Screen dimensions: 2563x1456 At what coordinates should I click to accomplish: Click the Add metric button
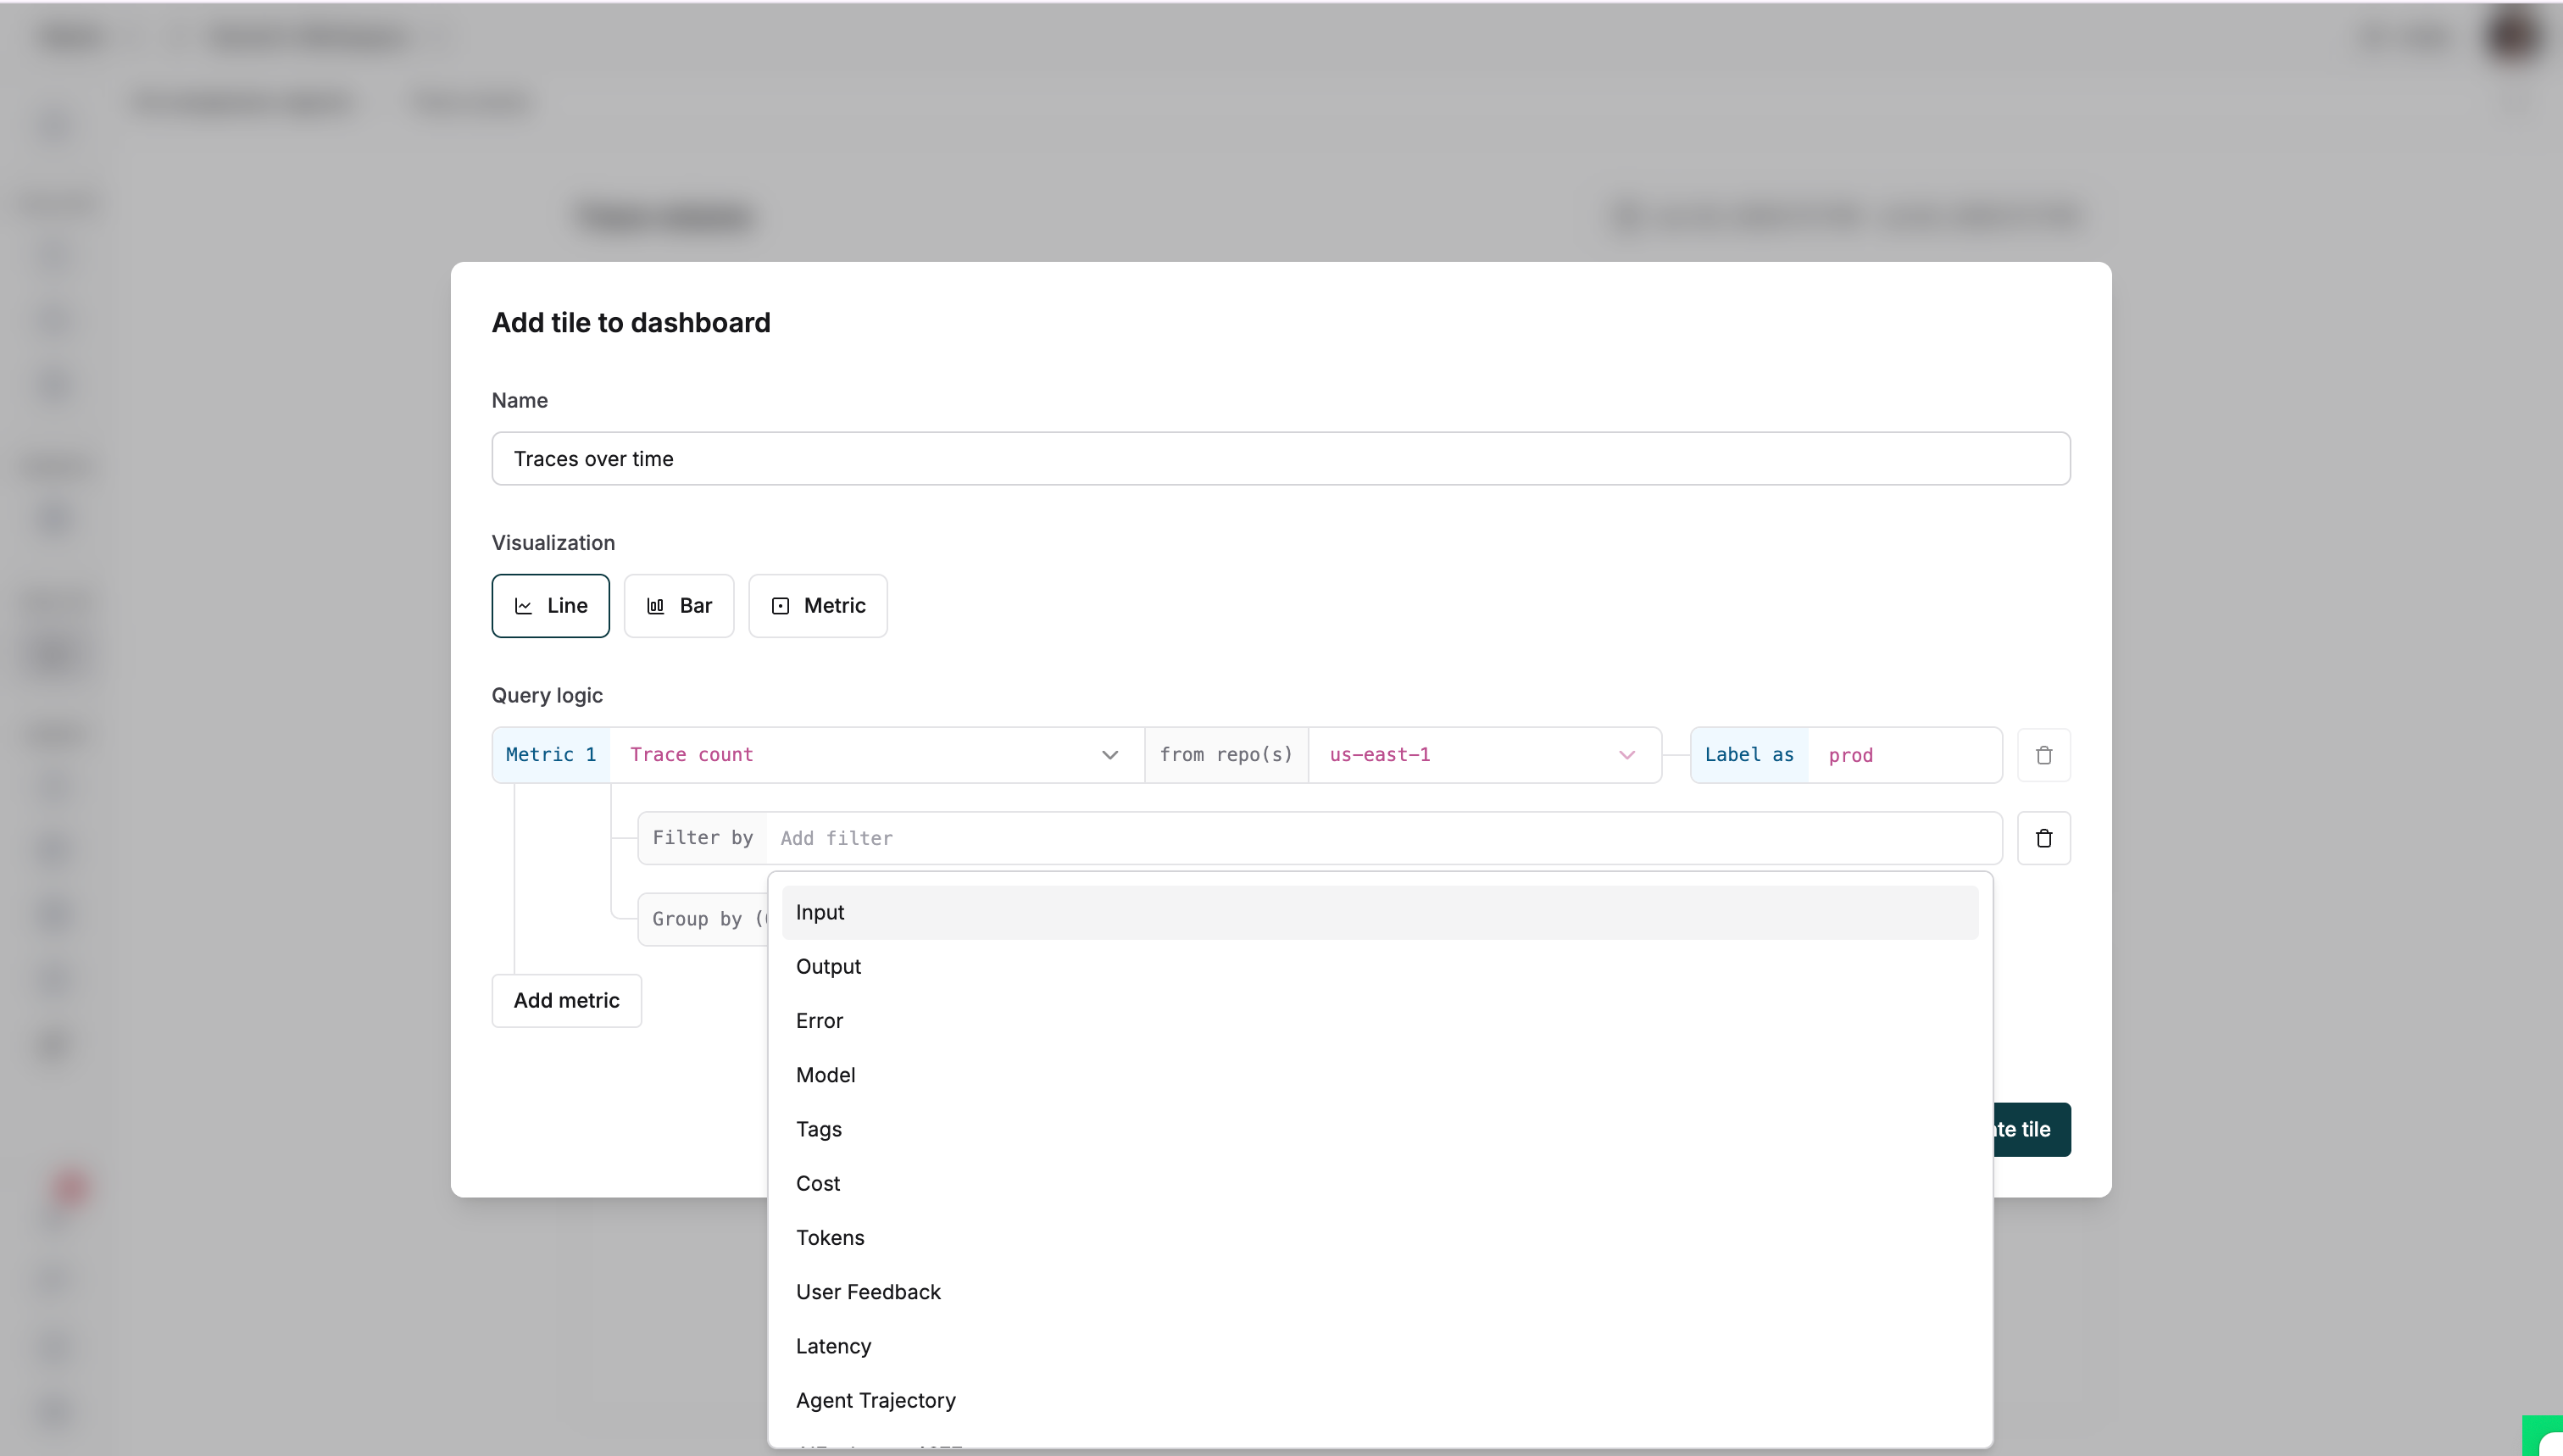tap(566, 1000)
